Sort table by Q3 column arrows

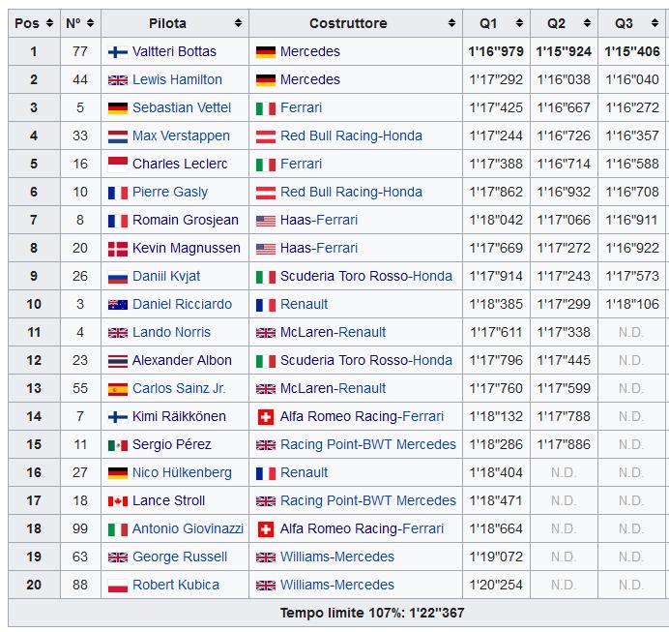pos(654,23)
